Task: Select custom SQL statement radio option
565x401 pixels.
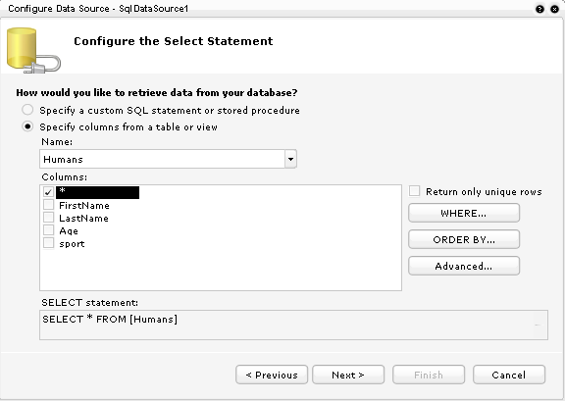Action: pos(27,110)
